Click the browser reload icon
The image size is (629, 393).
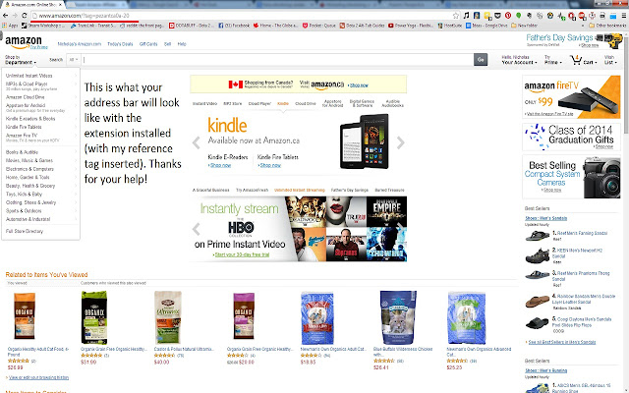point(24,16)
